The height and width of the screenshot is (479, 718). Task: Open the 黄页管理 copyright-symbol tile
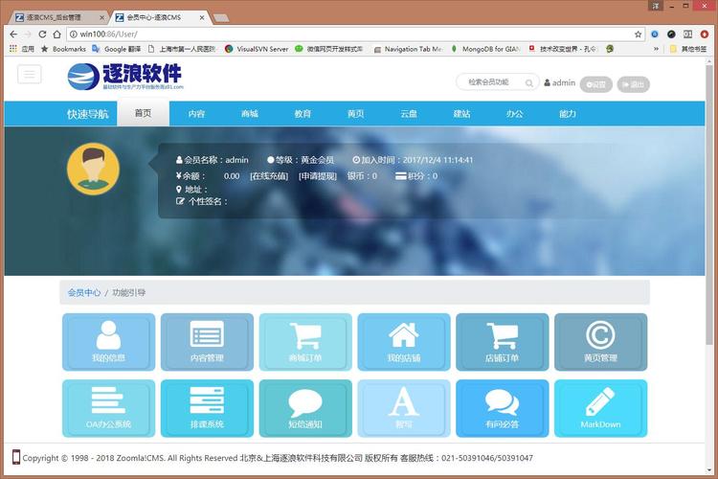[x=600, y=342]
